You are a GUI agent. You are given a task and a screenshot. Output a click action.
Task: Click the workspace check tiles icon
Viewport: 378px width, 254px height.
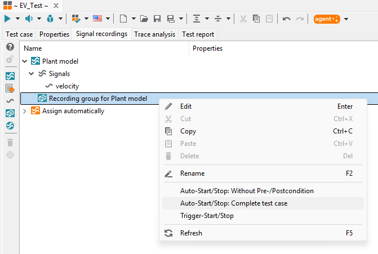point(76,19)
